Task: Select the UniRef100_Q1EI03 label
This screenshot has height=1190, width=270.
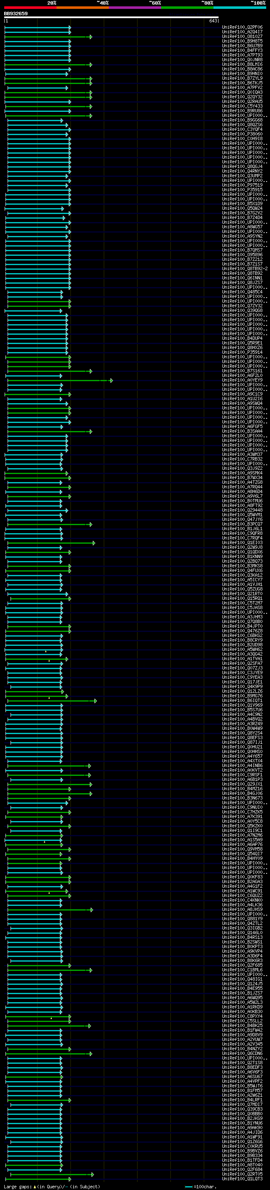Action: pyautogui.click(x=242, y=543)
